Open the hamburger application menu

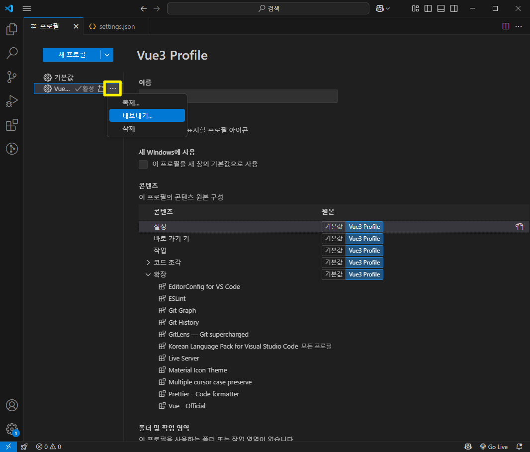(27, 8)
